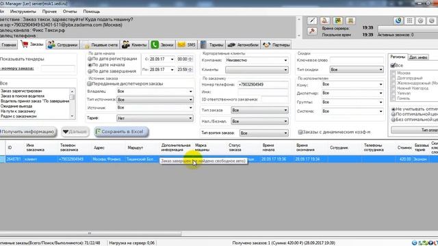Click the Дальше button
The height and width of the screenshot is (246, 438).
pyautogui.click(x=75, y=132)
